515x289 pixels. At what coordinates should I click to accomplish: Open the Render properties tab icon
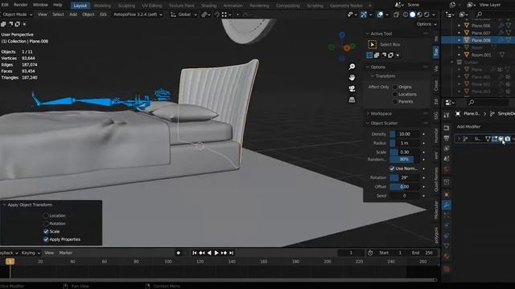coord(447,128)
